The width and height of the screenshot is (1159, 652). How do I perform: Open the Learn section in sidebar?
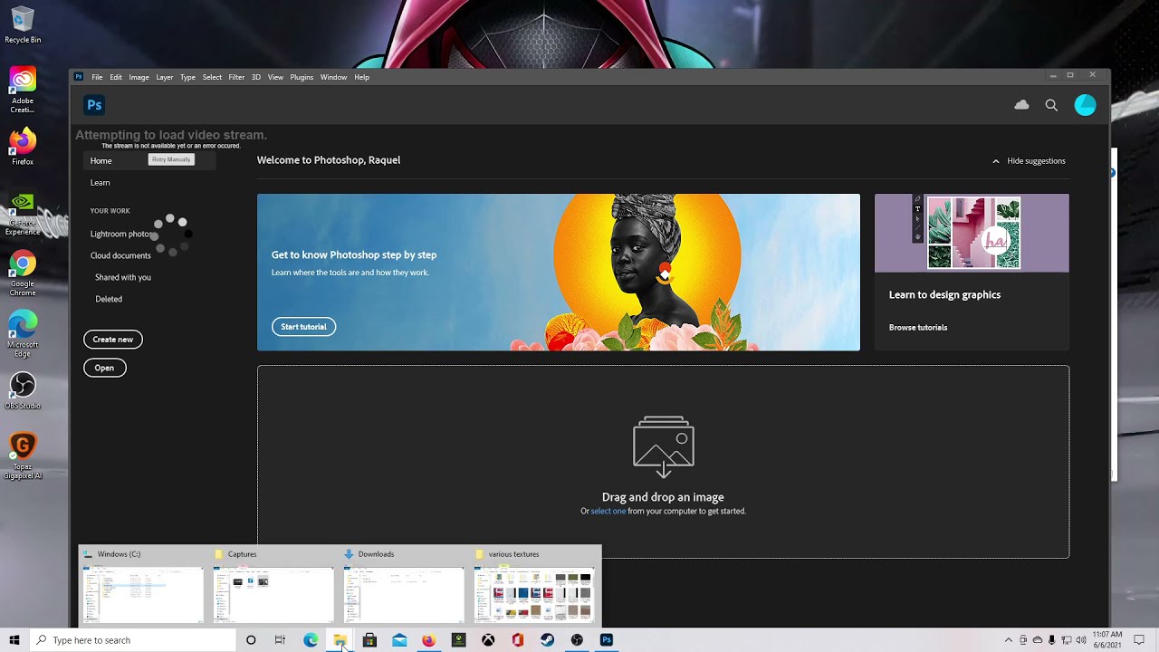100,183
